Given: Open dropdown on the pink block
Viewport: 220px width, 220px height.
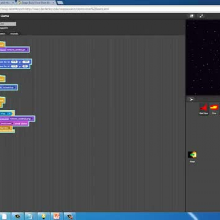Looking at the screenshot, I should click(12, 124).
